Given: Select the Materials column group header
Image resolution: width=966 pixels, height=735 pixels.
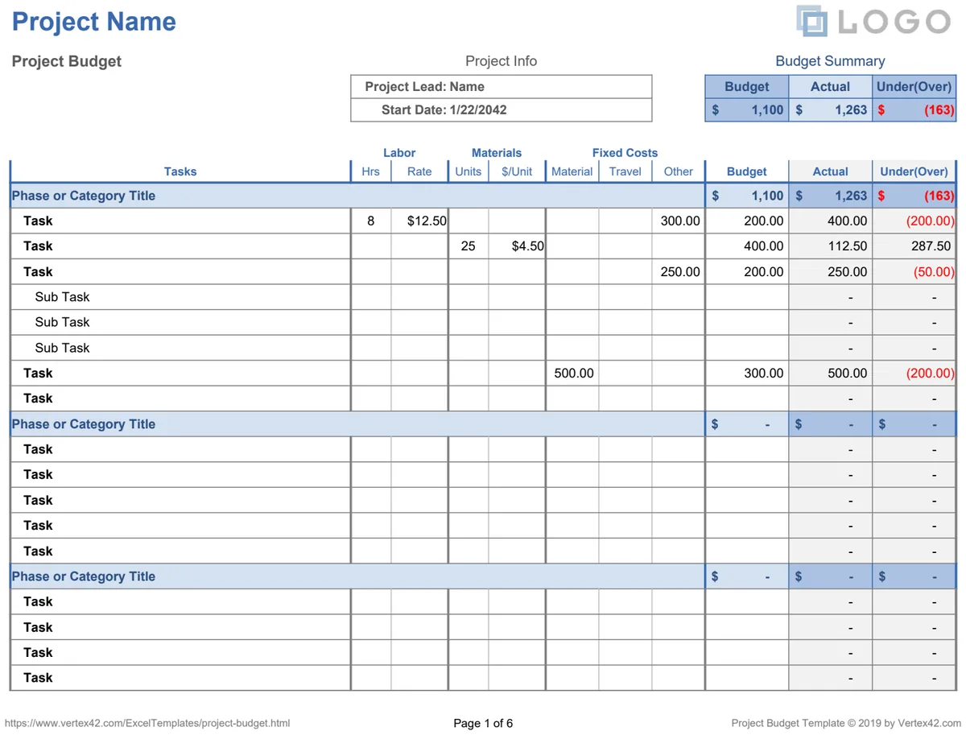Looking at the screenshot, I should pos(497,153).
